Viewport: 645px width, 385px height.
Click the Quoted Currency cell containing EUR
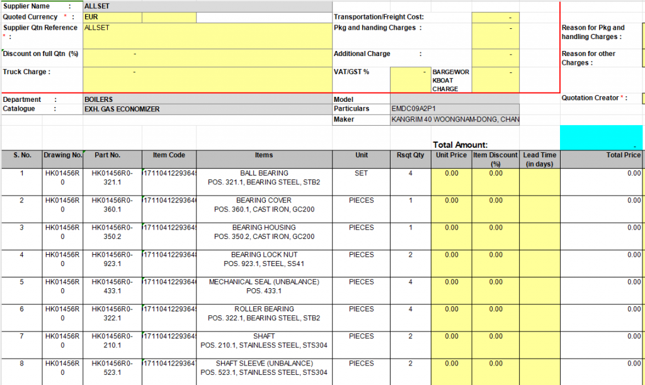112,17
